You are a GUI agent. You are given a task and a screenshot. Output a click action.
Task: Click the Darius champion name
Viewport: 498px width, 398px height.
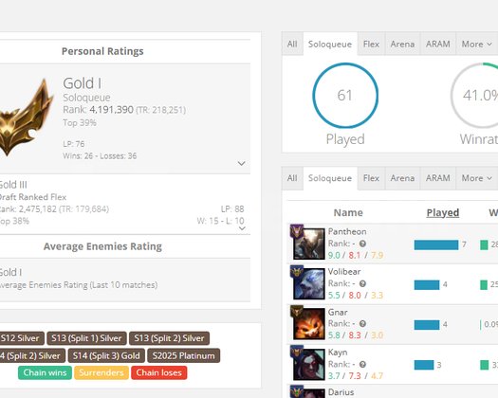[x=341, y=392]
